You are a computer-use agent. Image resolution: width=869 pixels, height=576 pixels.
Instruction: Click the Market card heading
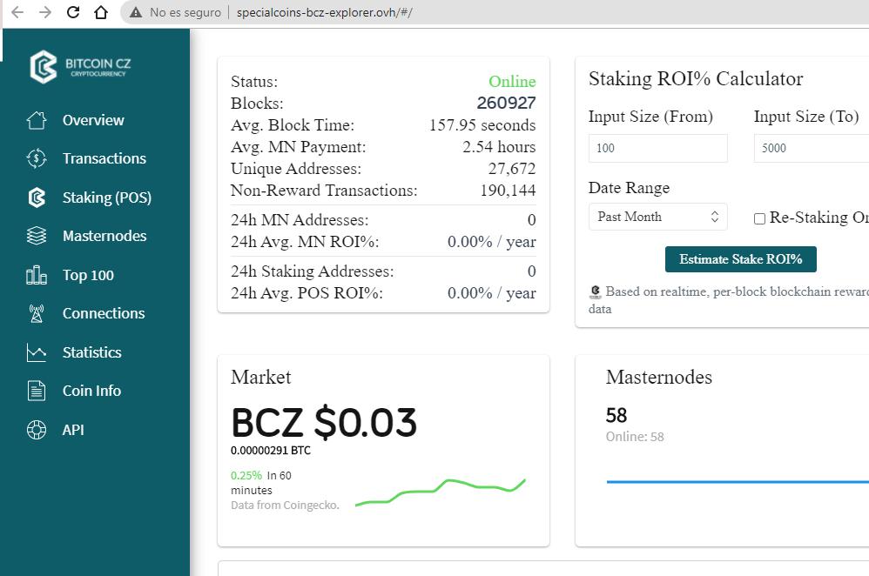260,377
